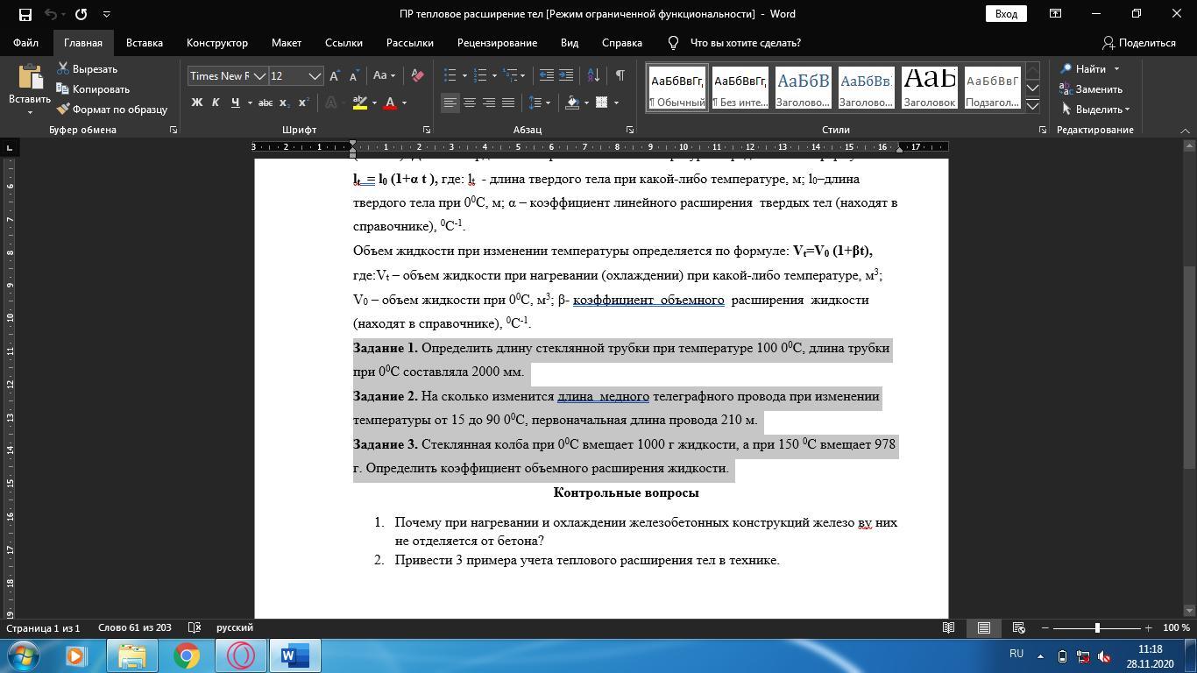Click the Save icon in title bar
This screenshot has width=1197, height=673.
point(25,14)
